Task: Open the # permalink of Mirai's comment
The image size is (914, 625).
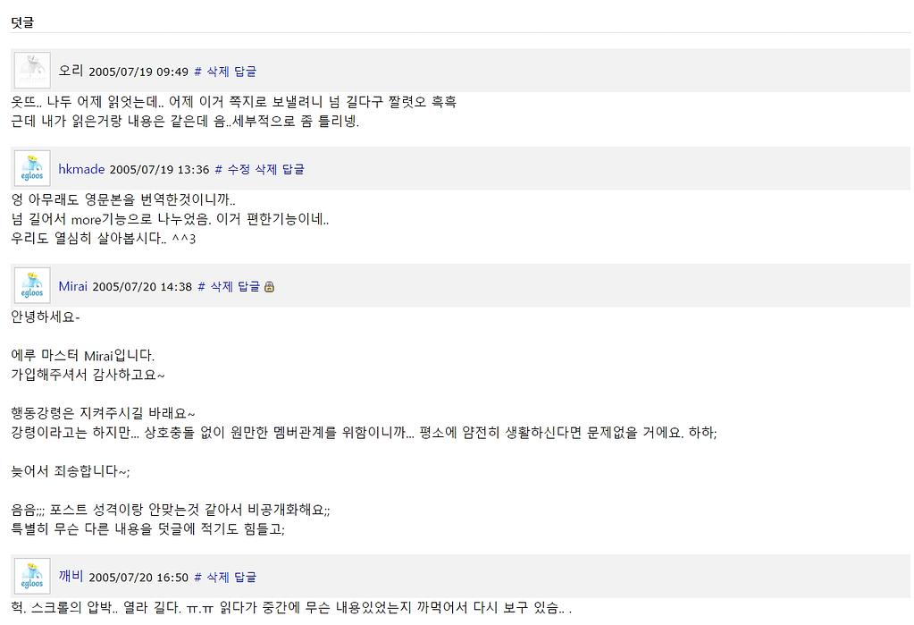Action: pyautogui.click(x=201, y=287)
